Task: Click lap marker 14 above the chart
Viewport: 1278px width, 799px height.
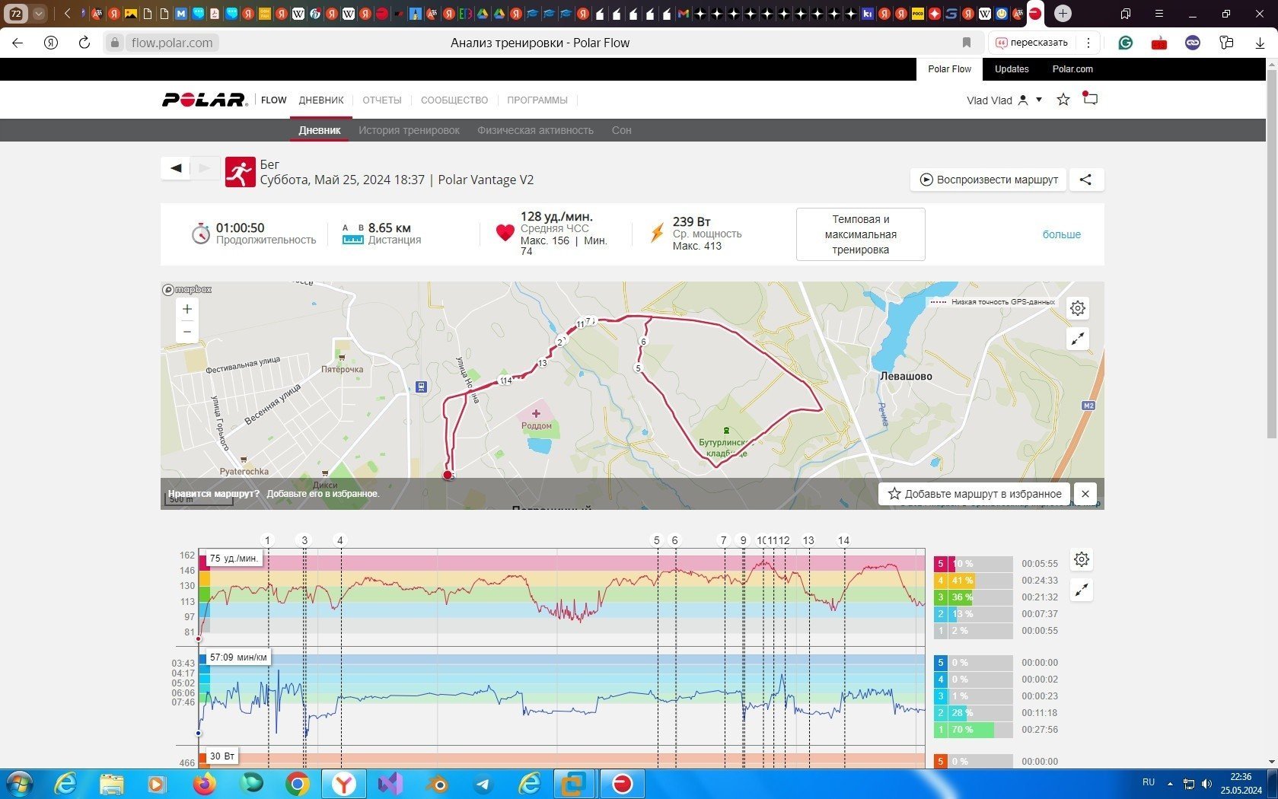Action: click(x=843, y=540)
